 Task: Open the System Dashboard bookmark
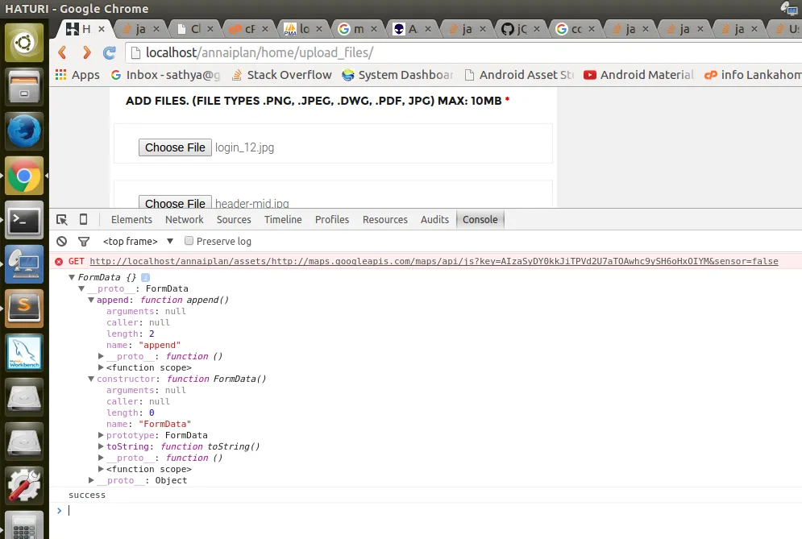coord(398,75)
